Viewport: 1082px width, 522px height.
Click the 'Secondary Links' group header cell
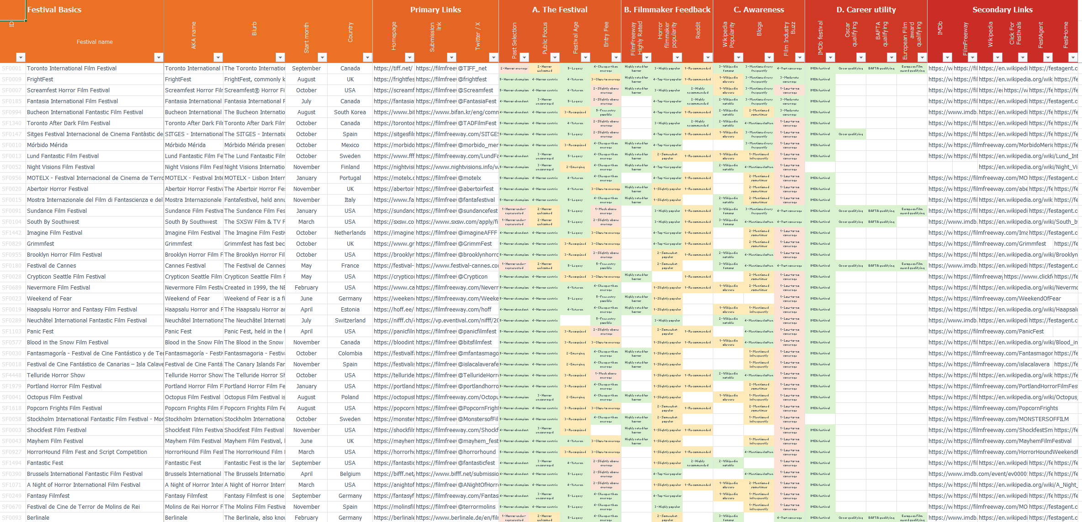click(1002, 10)
